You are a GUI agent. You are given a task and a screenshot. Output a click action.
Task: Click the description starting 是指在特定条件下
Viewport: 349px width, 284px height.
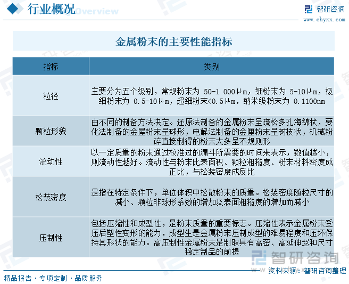click(212, 197)
